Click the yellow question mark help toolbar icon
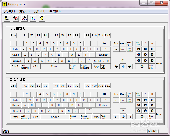The width and height of the screenshot is (170, 136). tap(42, 18)
